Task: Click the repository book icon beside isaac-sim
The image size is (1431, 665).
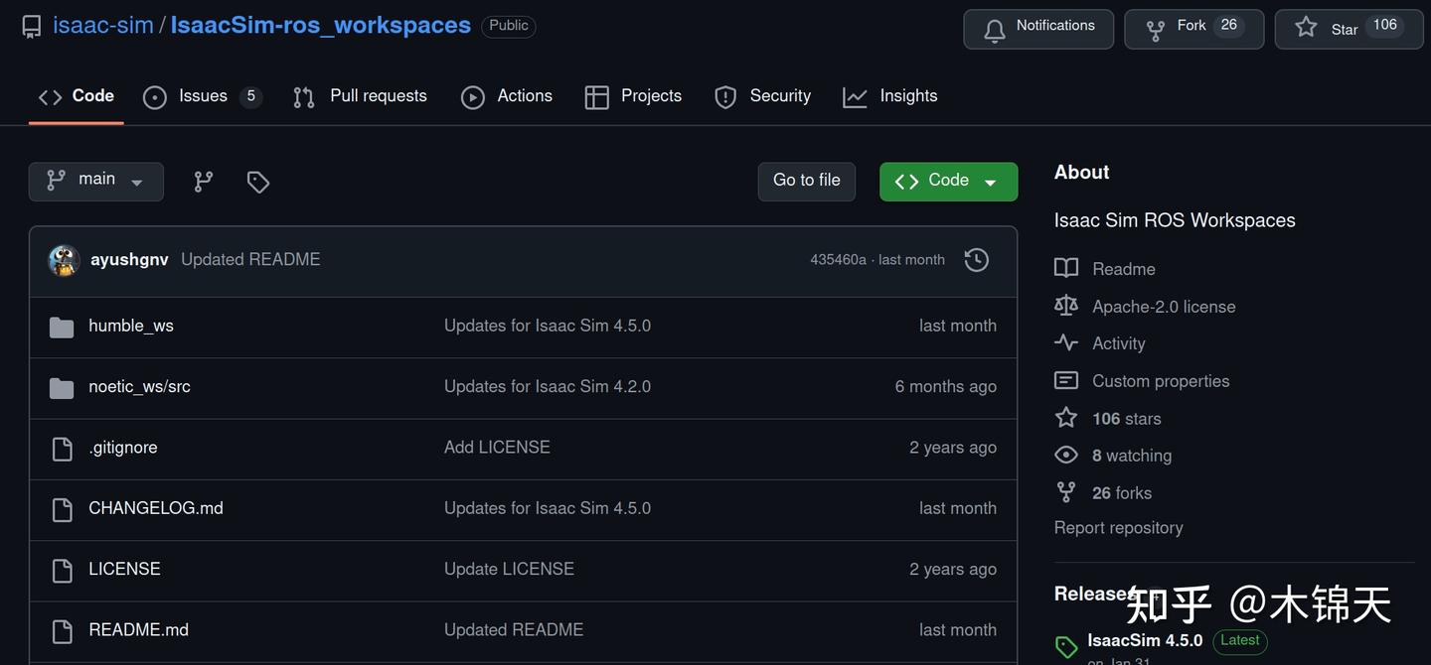Action: click(32, 27)
